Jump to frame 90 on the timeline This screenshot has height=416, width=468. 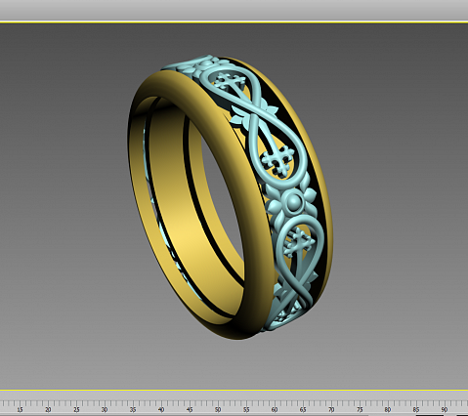(445, 409)
